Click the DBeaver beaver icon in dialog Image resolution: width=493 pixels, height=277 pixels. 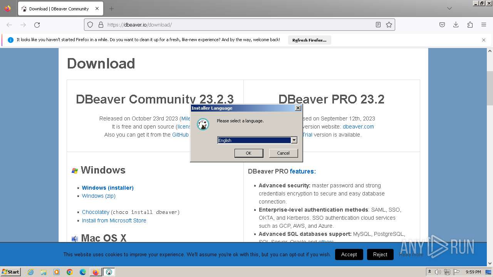203,124
